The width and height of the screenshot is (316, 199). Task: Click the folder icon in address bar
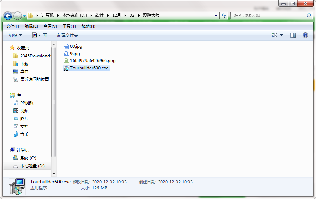click(x=31, y=15)
